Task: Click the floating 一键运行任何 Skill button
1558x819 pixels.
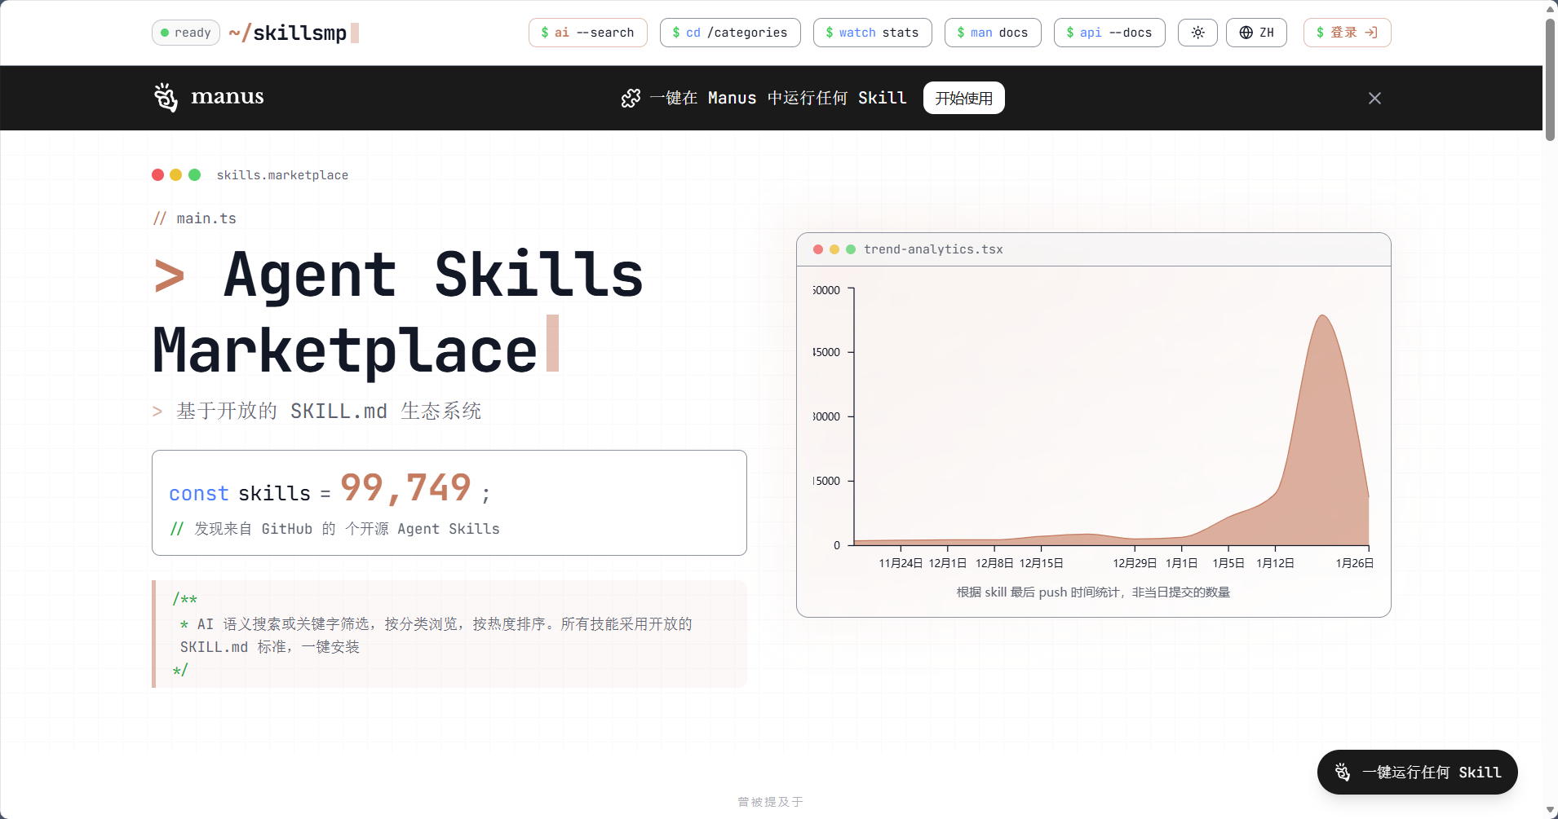Action: (1417, 772)
